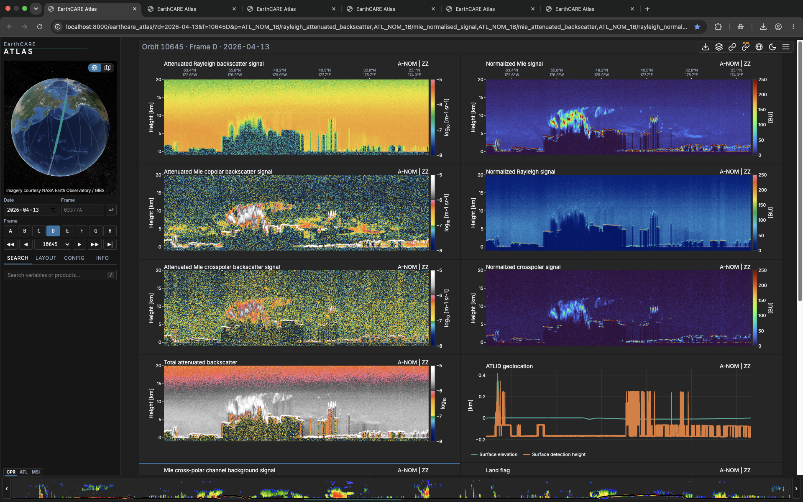The width and height of the screenshot is (803, 502).
Task: Submit frame with the enter arrow button
Action: (111, 210)
